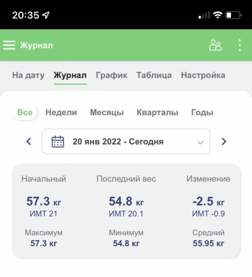Switch to the График tab
Screen dimensions: 252x277
click(112, 75)
